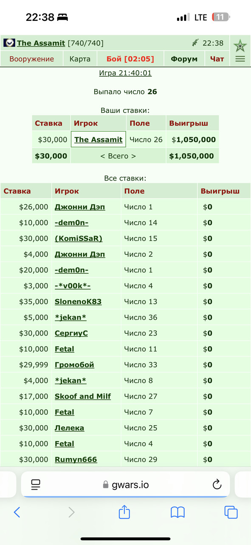Open The Assamit profile in the header
Screen dimensions: 251x545
(x=41, y=43)
